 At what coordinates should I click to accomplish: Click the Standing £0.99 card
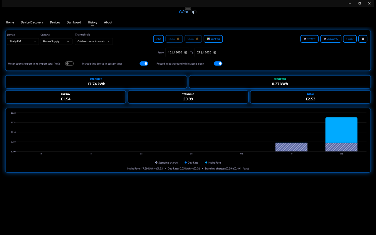pos(188,97)
